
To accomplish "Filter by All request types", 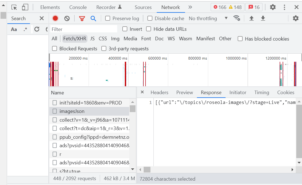I will 54,39.
